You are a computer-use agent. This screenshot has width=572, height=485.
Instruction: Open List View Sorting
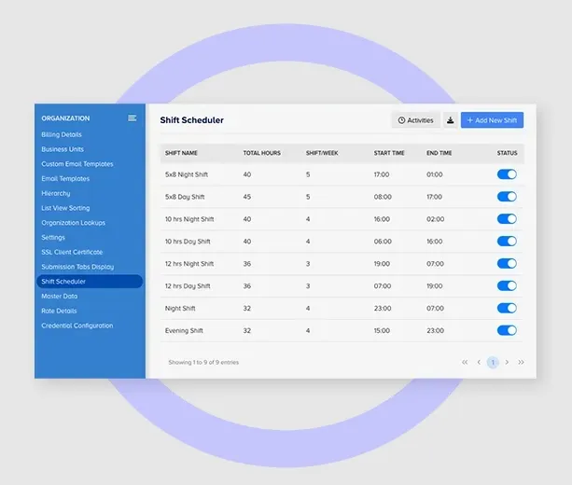click(65, 208)
